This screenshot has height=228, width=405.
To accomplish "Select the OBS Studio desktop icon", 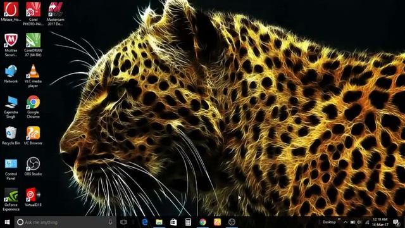I will pos(33,167).
